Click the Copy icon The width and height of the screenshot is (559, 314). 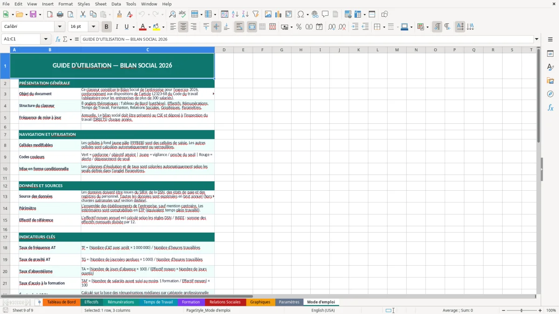pyautogui.click(x=93, y=14)
